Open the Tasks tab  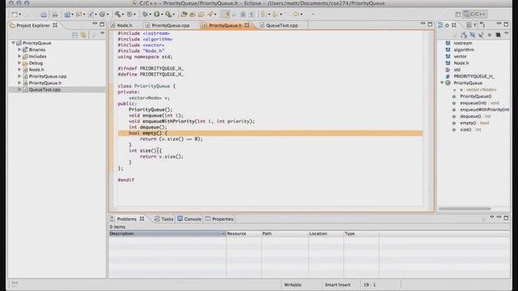point(163,219)
